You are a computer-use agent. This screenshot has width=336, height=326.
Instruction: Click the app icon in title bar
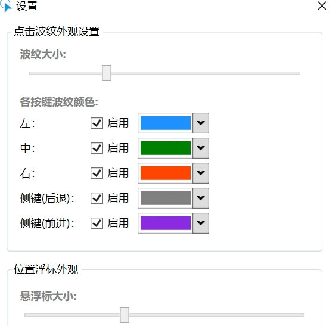point(6,6)
